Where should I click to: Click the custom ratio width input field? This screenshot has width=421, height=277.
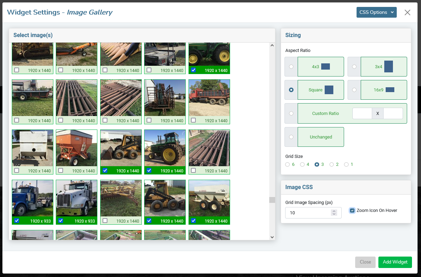[362, 114]
